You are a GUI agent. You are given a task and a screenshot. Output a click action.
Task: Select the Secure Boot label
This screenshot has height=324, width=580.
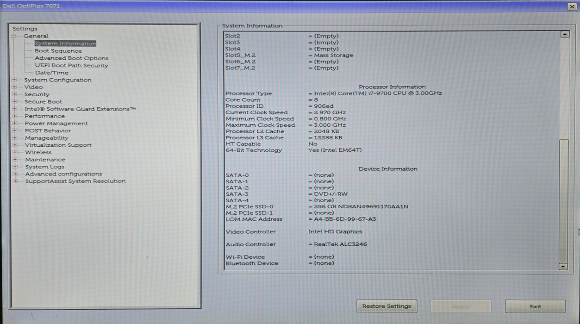44,102
